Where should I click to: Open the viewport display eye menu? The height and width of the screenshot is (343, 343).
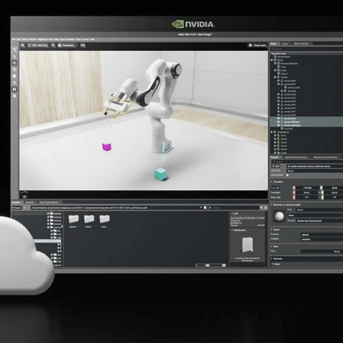pyautogui.click(x=53, y=46)
